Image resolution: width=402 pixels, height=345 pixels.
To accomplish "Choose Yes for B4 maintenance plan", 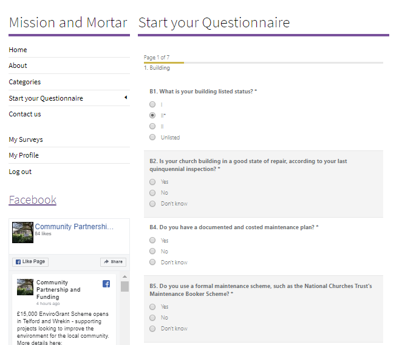I will click(x=152, y=240).
